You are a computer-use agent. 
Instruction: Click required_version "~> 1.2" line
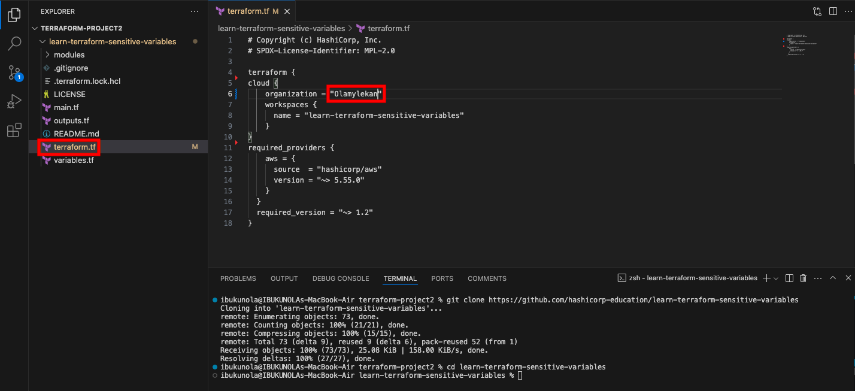[x=315, y=213]
